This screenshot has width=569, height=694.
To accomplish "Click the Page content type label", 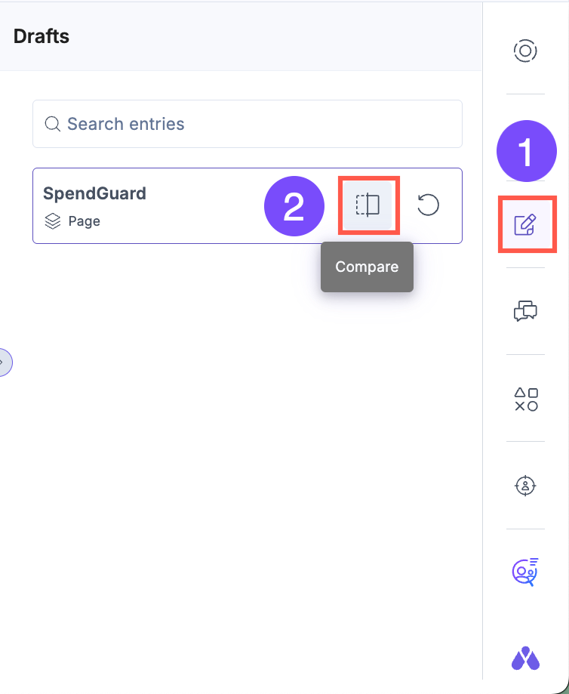I will tap(84, 221).
